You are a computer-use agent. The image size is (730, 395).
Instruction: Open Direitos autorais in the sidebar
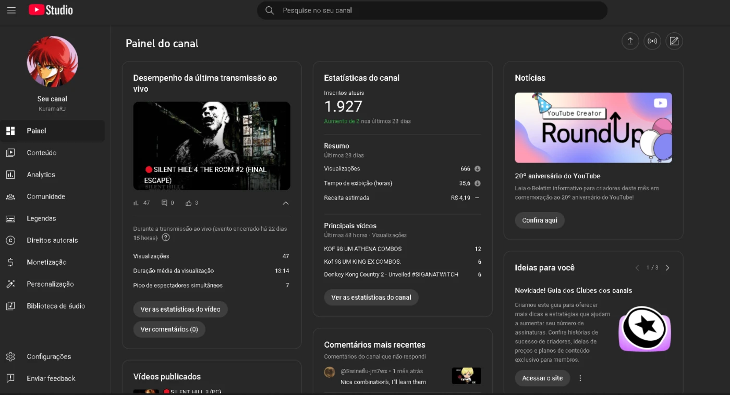[x=52, y=240]
